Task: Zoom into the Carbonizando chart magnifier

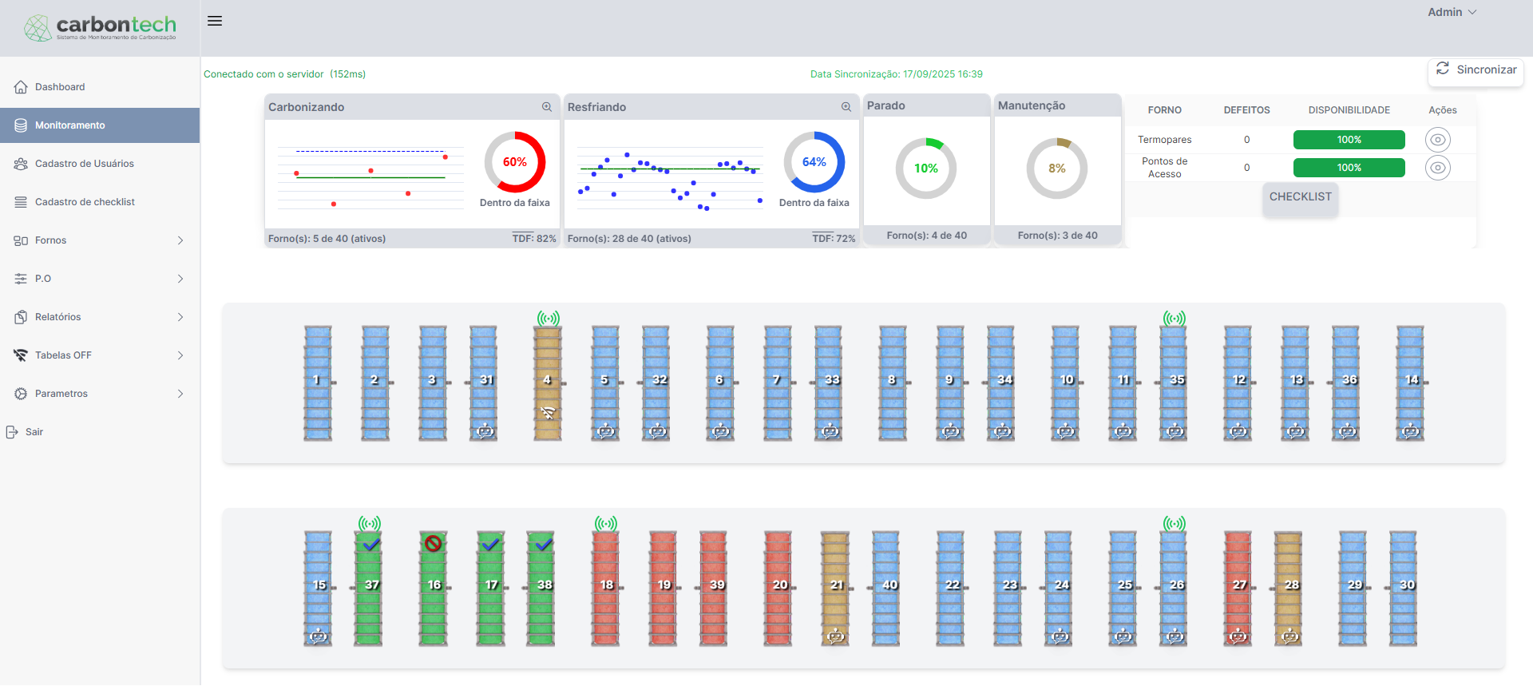Action: (547, 107)
